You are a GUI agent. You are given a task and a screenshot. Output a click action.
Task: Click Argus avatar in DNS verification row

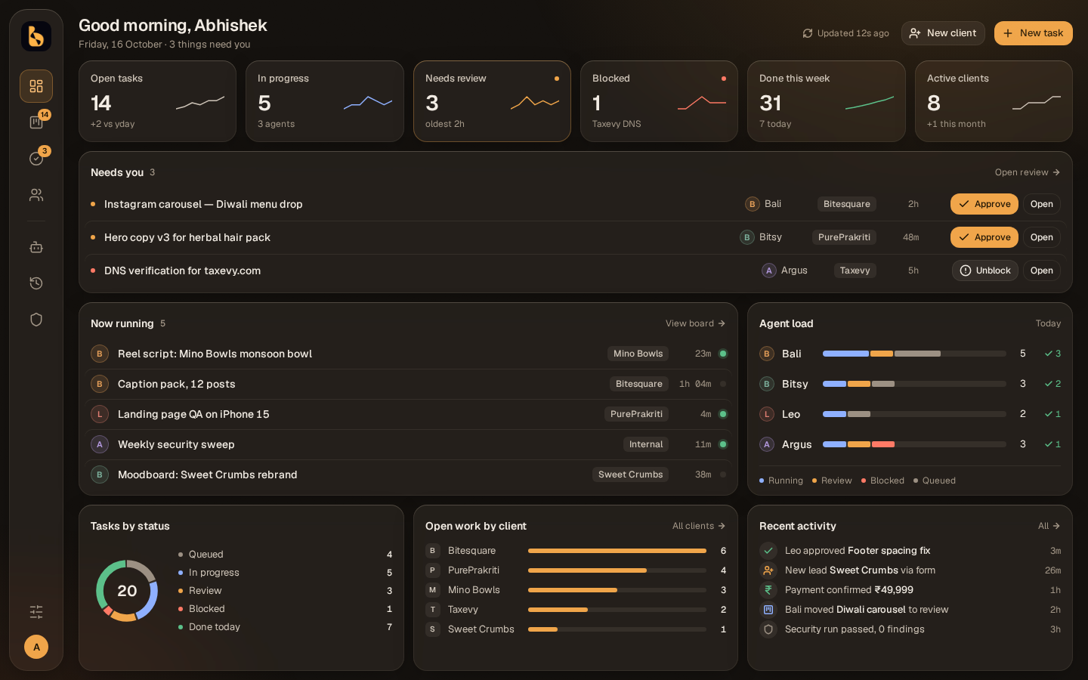click(769, 270)
